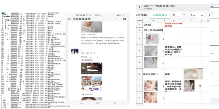
Task: Select column A header in Dior sheet
Action: (154, 21)
